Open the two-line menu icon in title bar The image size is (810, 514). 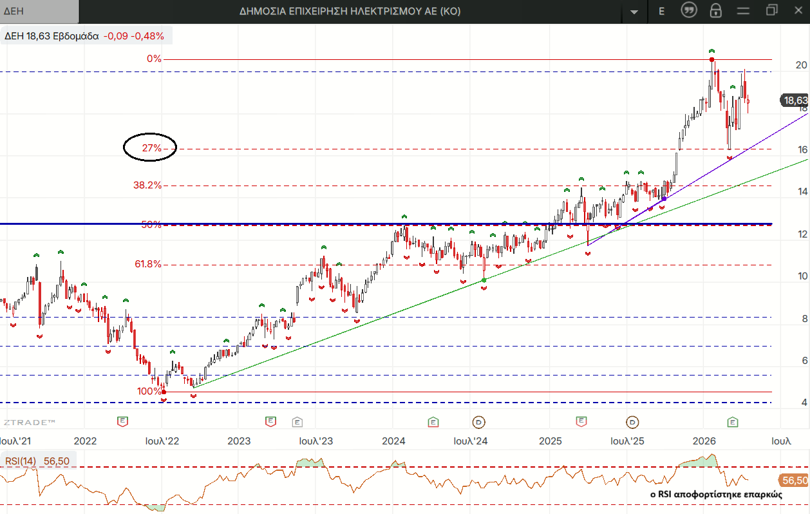pos(744,11)
